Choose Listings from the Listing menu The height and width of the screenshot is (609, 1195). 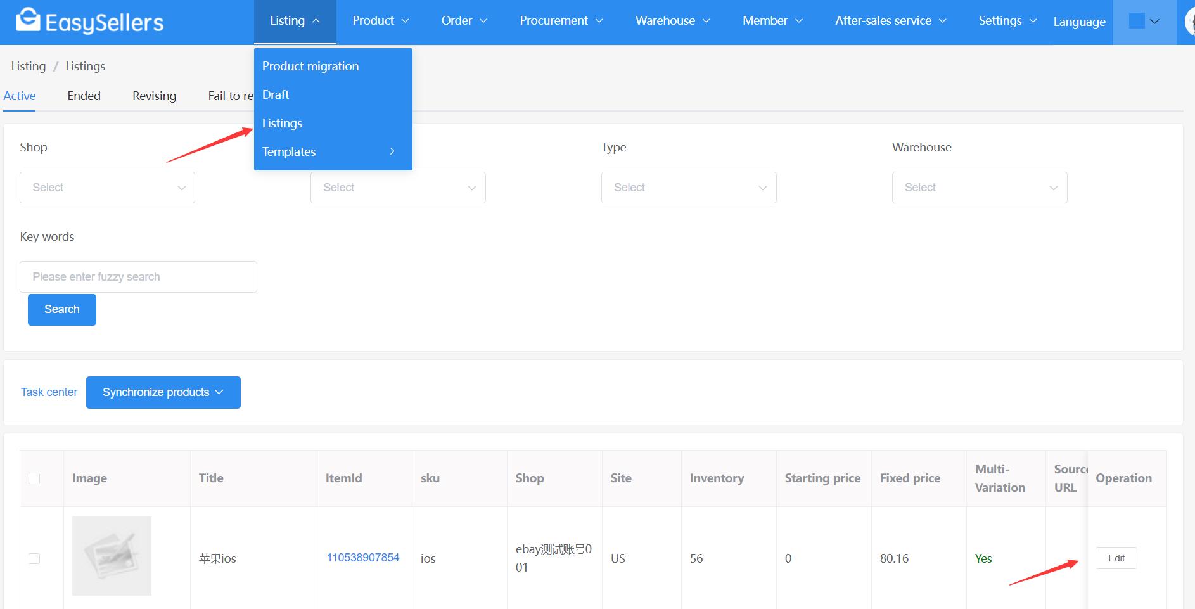pyautogui.click(x=282, y=123)
